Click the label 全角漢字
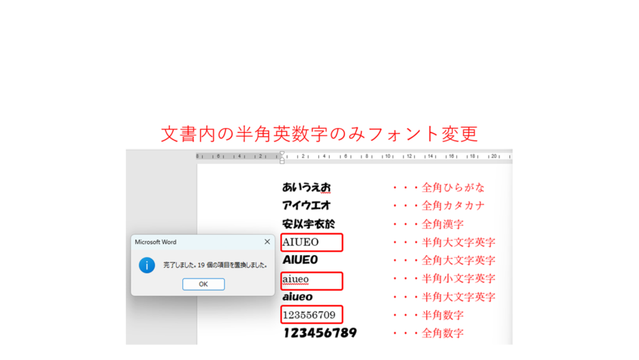Screen dimensions: 639x360 (442, 224)
